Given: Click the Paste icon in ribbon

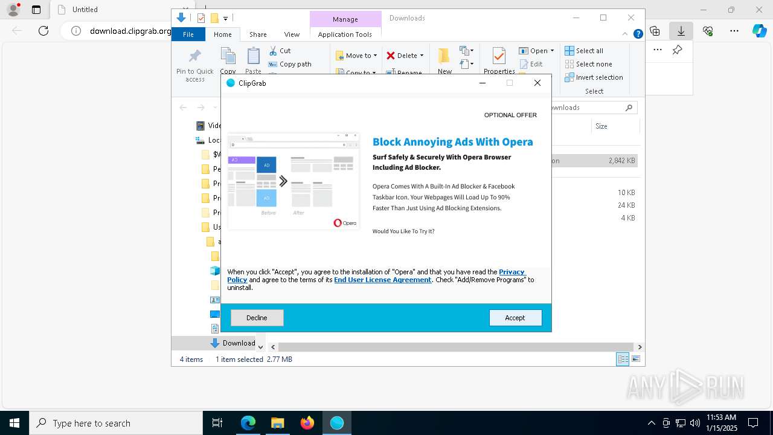Looking at the screenshot, I should coord(253,56).
